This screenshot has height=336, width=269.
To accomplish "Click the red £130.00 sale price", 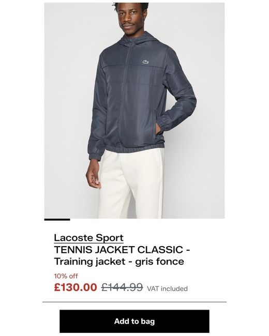I will coord(76,287).
